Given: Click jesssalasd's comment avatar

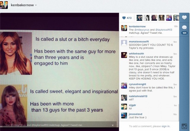Looking at the screenshot, I should [x=124, y=115].
